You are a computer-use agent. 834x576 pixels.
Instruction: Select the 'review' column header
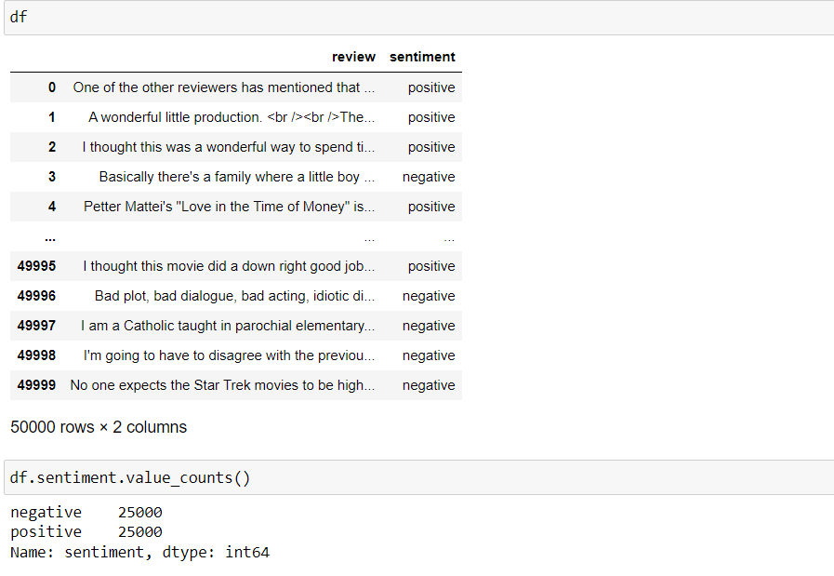353,57
